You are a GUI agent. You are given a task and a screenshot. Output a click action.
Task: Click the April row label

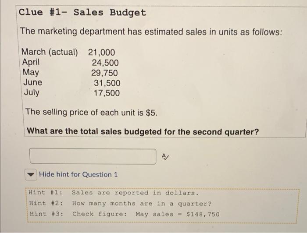click(31, 62)
